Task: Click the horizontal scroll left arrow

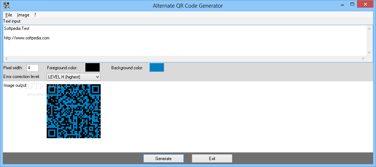Action: [x=7, y=58]
